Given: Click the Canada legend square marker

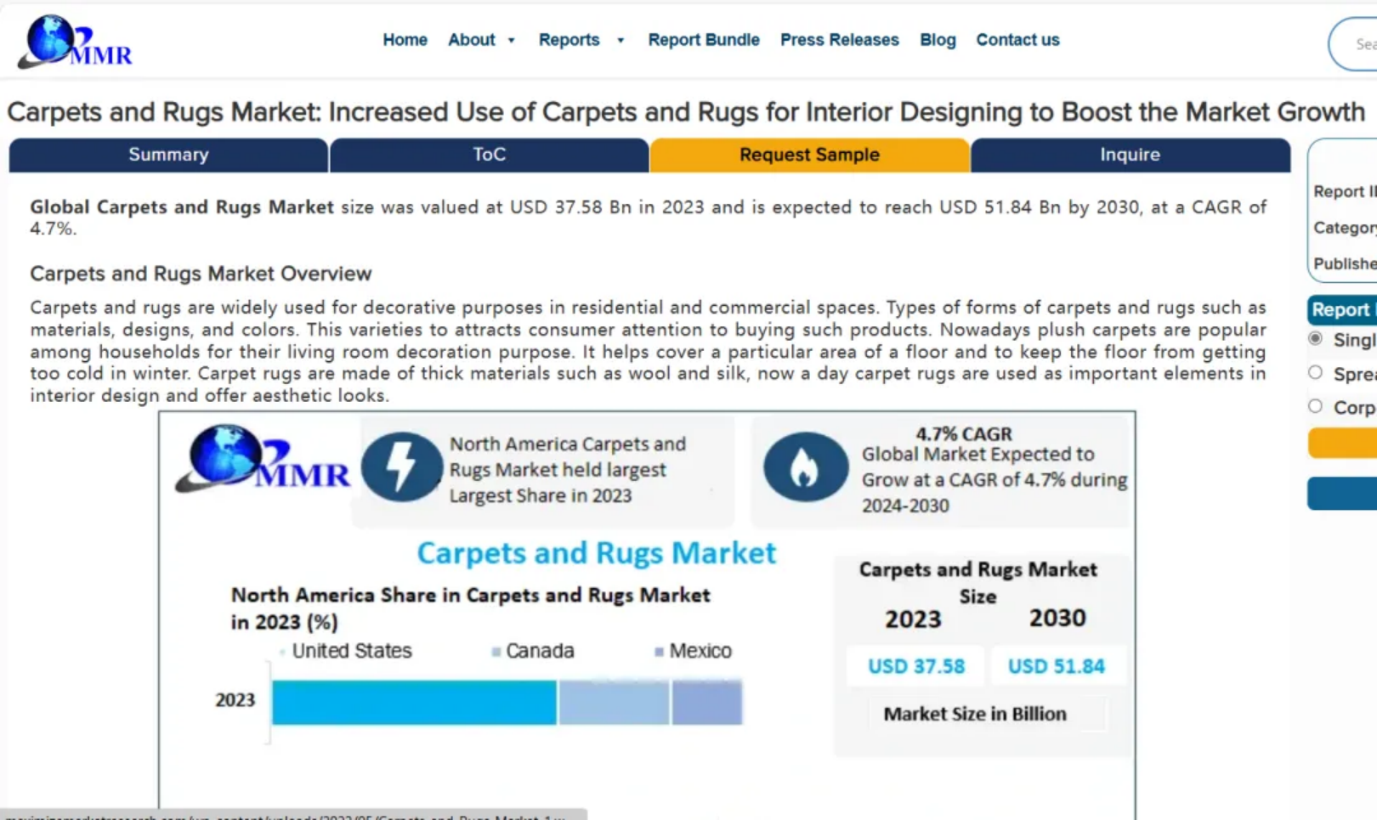Looking at the screenshot, I should (x=496, y=652).
